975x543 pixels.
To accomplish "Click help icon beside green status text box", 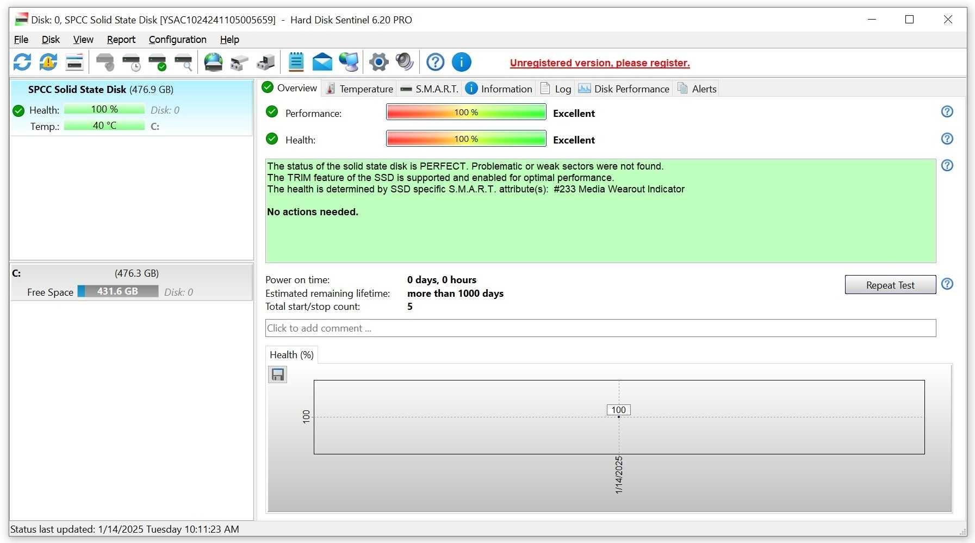I will pos(947,165).
